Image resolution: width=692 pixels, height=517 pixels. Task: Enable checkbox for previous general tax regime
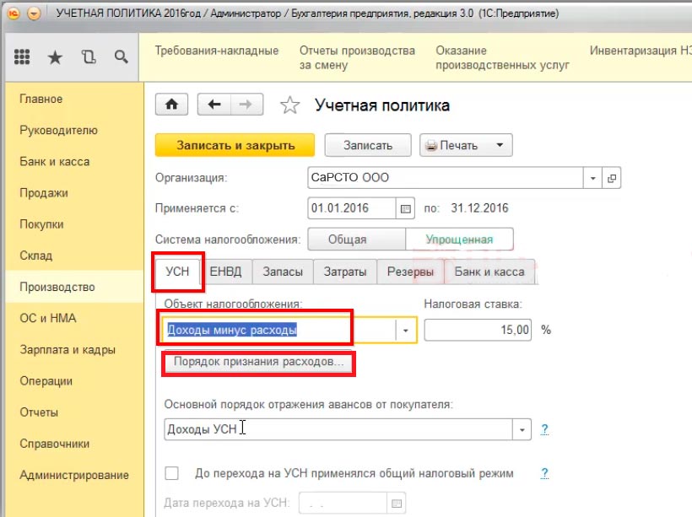[x=173, y=473]
